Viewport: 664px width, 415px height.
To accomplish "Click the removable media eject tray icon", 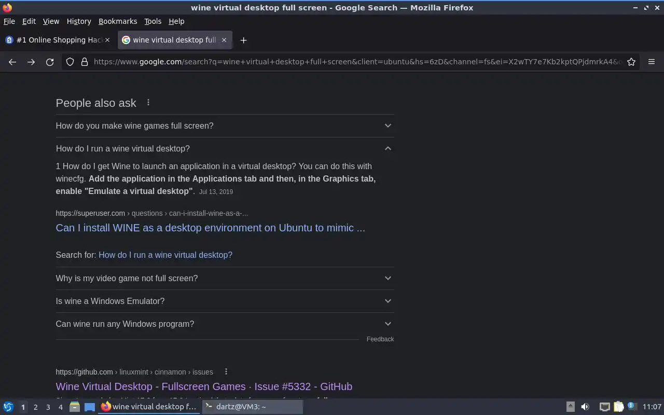I will [570, 407].
